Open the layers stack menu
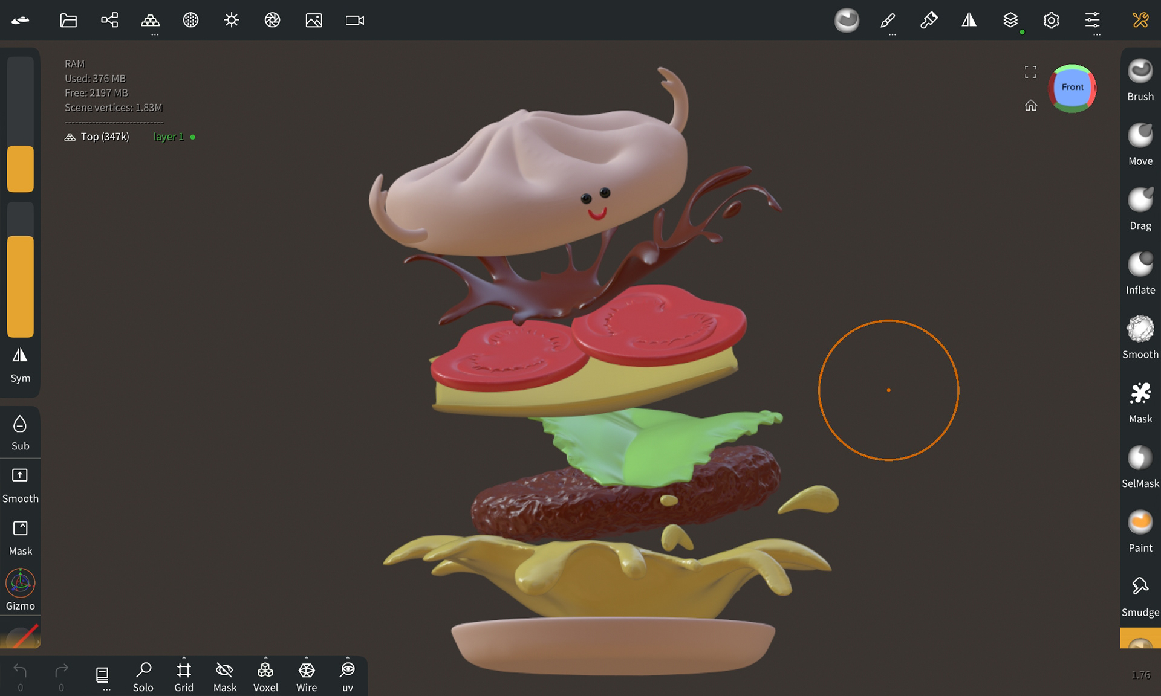The image size is (1161, 696). pos(1010,21)
